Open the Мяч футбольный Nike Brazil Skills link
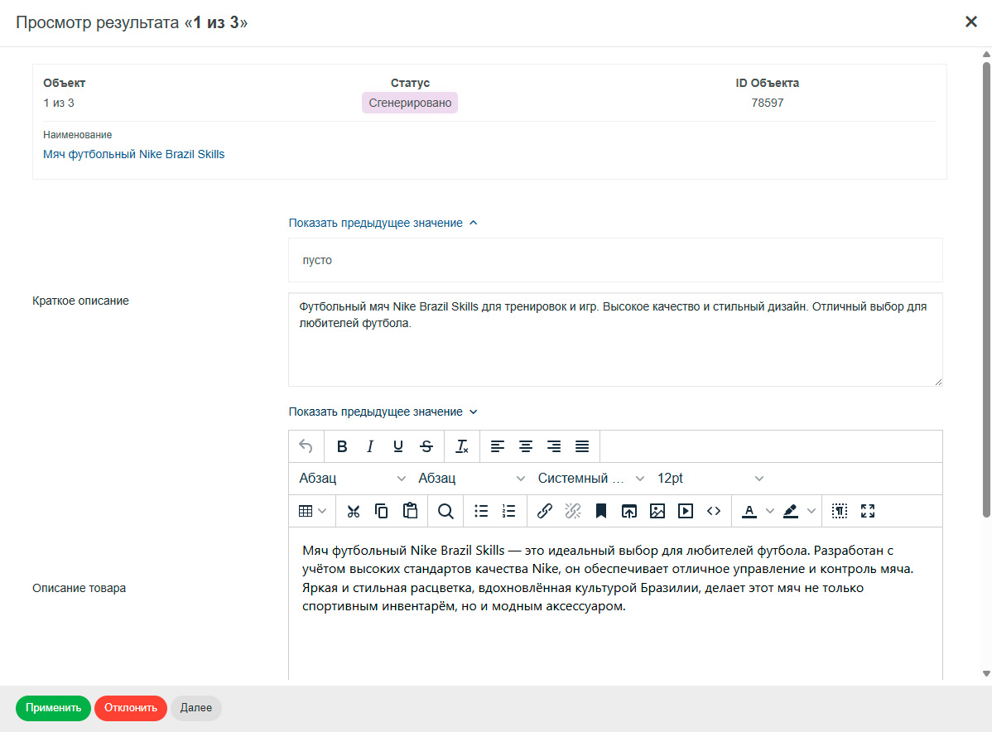 [x=133, y=154]
